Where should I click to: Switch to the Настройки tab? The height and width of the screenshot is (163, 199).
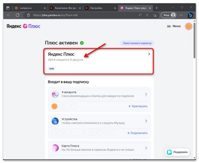(x=100, y=8)
